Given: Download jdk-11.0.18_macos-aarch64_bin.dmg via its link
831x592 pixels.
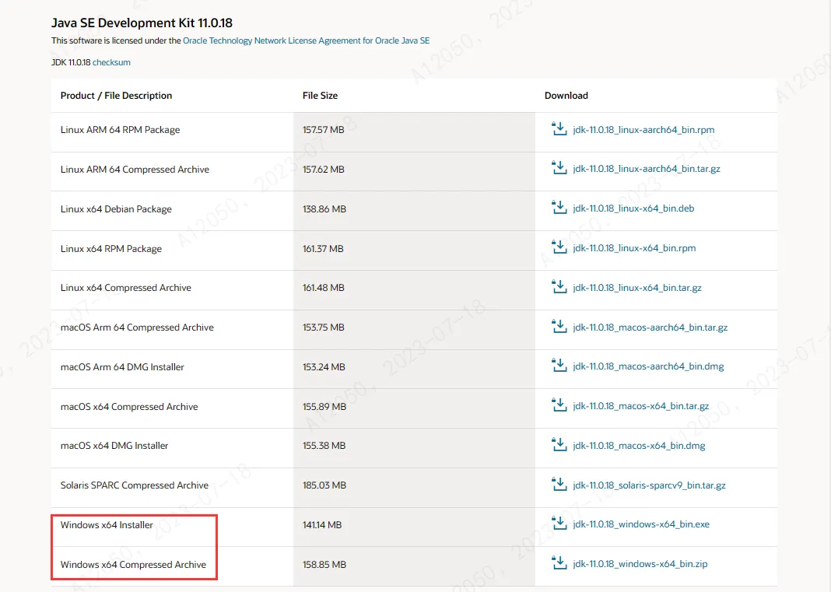Looking at the screenshot, I should pos(648,366).
